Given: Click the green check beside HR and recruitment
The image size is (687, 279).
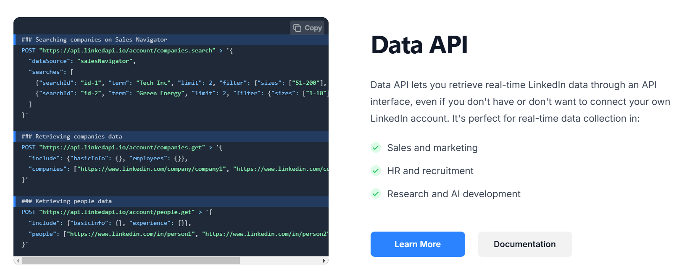Looking at the screenshot, I should tap(376, 171).
